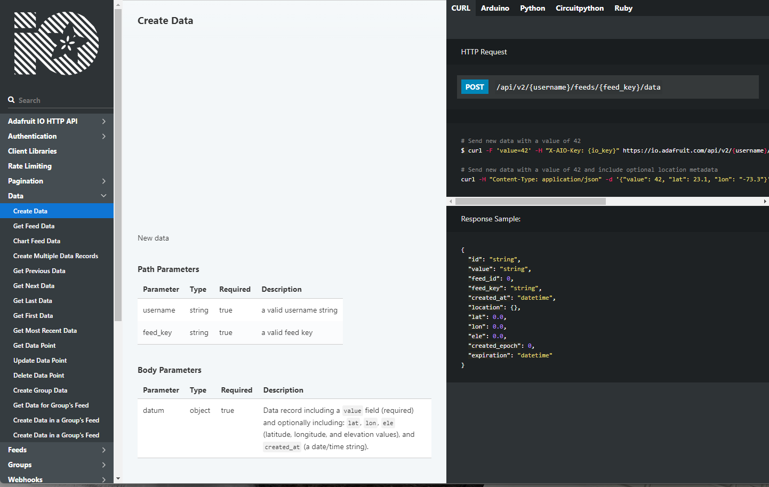This screenshot has width=769, height=487.
Task: Expand the Adafruit IO HTTP API chevron
Action: click(x=103, y=122)
